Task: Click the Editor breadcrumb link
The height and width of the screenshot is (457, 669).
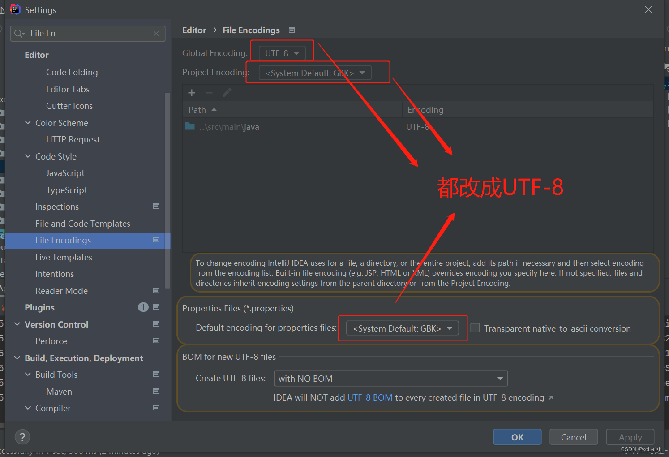Action: coord(194,30)
